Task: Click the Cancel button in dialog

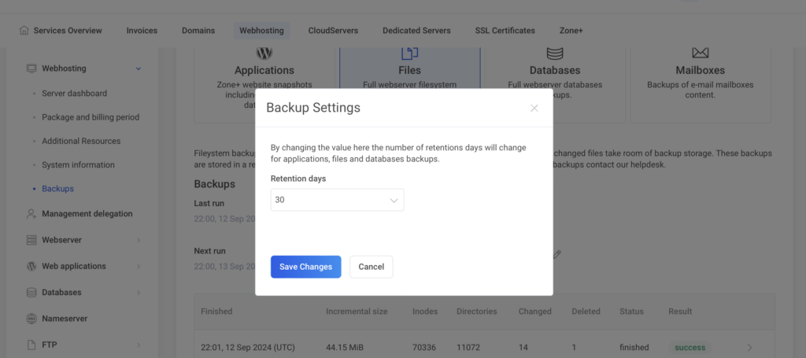Action: coord(371,267)
